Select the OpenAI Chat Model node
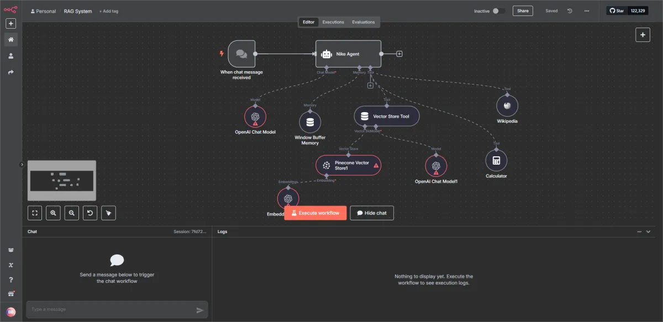This screenshot has height=322, width=663. [255, 117]
